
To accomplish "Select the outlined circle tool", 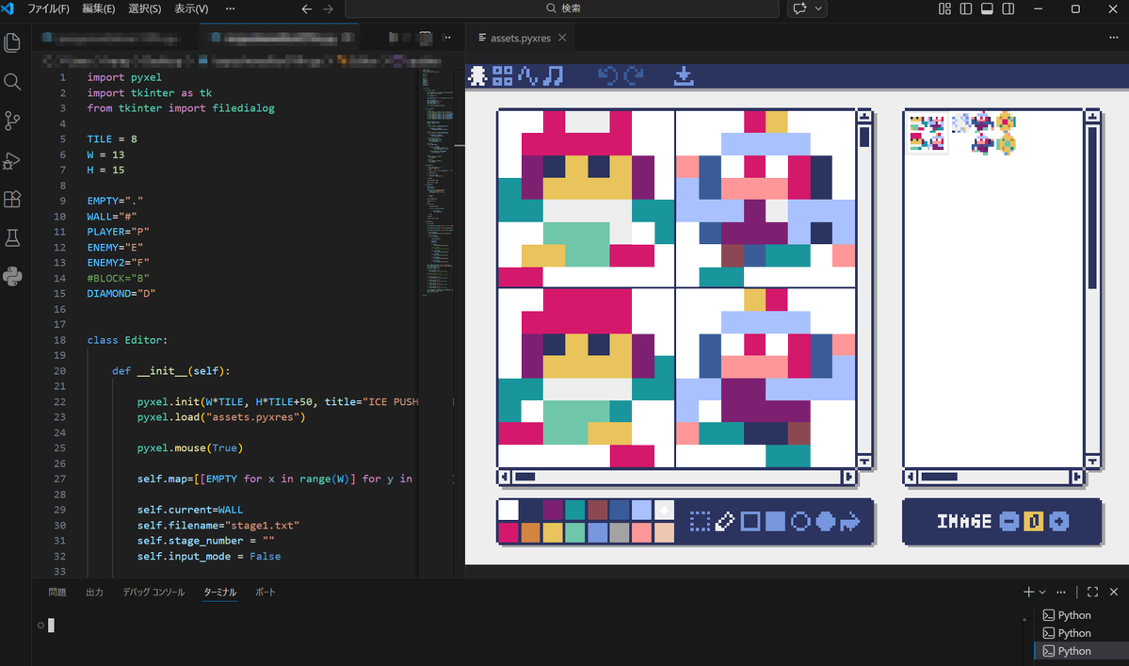I will (x=800, y=521).
